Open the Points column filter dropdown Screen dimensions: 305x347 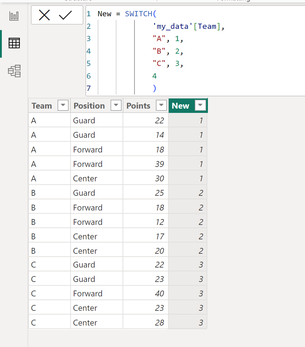click(x=161, y=105)
